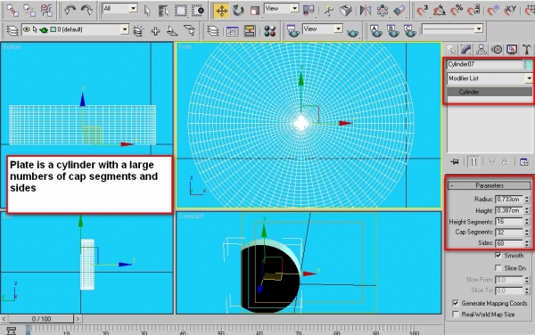
Task: Click the Undo arrow icon
Action: click(x=70, y=10)
